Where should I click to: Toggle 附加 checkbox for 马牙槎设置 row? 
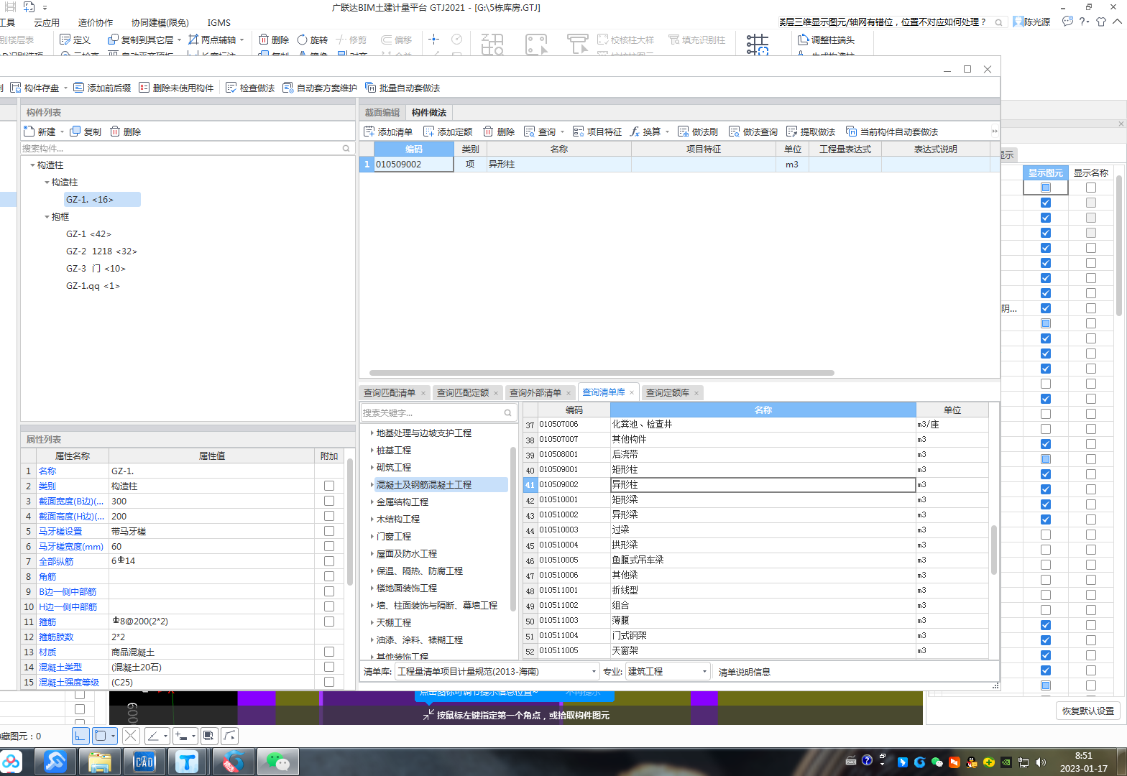[x=329, y=531]
